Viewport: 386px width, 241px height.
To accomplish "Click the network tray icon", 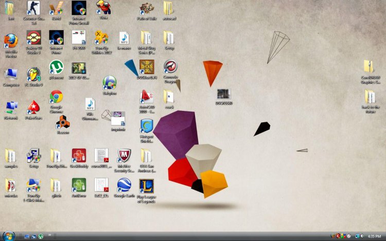I will pyautogui.click(x=357, y=236).
